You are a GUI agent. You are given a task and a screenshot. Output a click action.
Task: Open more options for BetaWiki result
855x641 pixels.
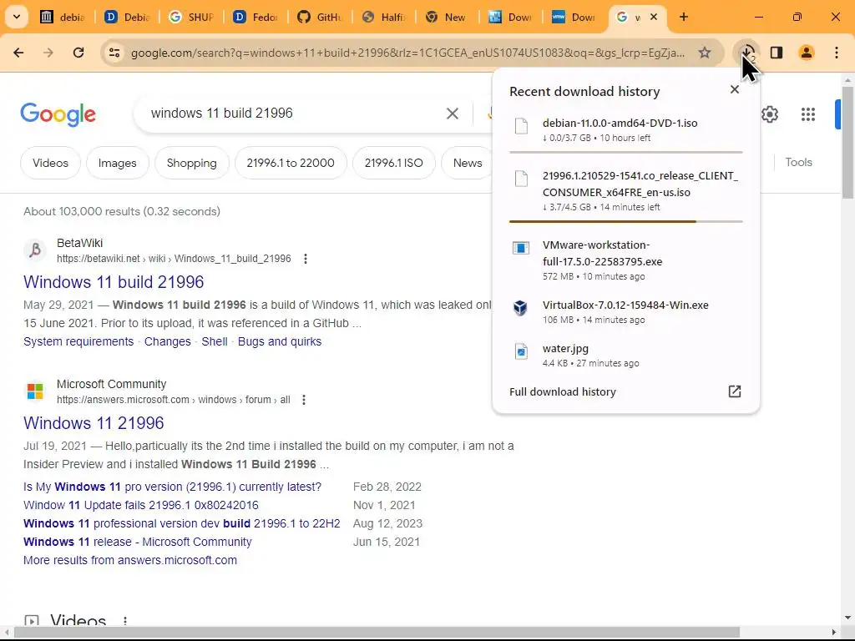306,259
